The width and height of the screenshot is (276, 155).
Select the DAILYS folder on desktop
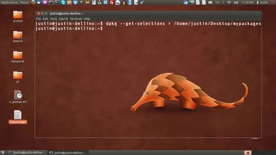pos(18,37)
